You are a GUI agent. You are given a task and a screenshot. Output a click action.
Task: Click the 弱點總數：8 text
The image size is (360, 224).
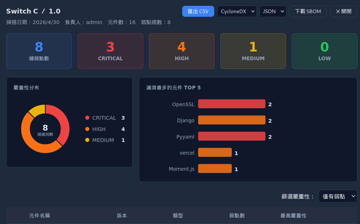pyautogui.click(x=156, y=22)
